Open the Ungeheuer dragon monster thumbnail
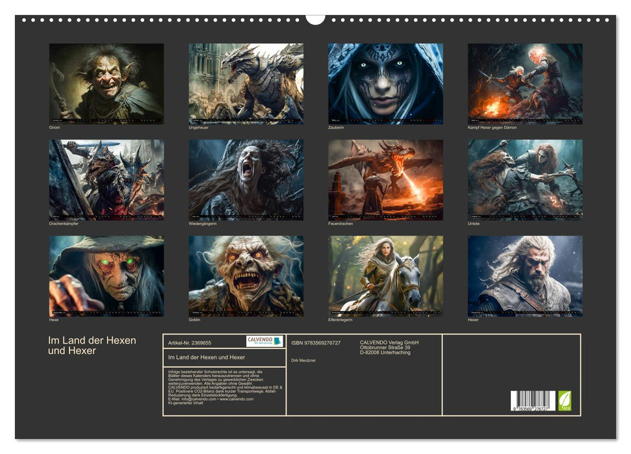Screen dimensions: 631x454 pos(246,84)
